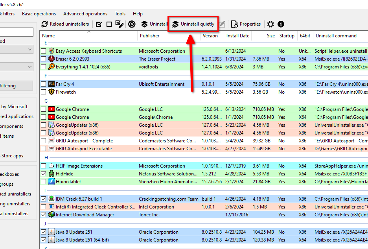The image size is (368, 249).
Task: Uncheck the Java 8 Update 251 (64-bit) checkbox
Action: click(x=43, y=240)
